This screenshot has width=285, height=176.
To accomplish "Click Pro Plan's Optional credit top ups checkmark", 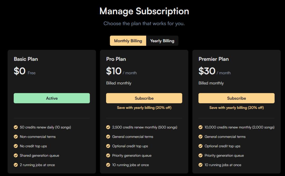I will pos(108,146).
